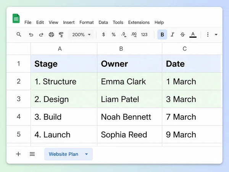Open the text color picker
Image resolution: width=229 pixels, height=172 pixels.
[x=193, y=35]
